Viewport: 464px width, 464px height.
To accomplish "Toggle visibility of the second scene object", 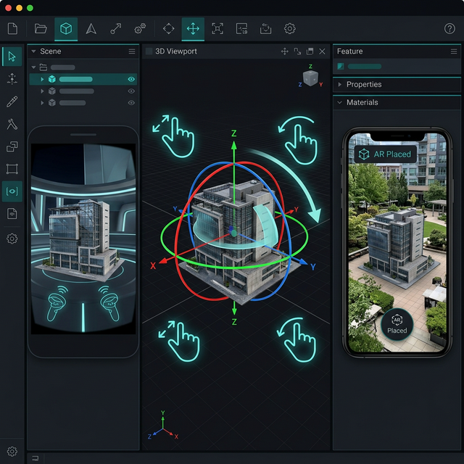I will pyautogui.click(x=131, y=91).
